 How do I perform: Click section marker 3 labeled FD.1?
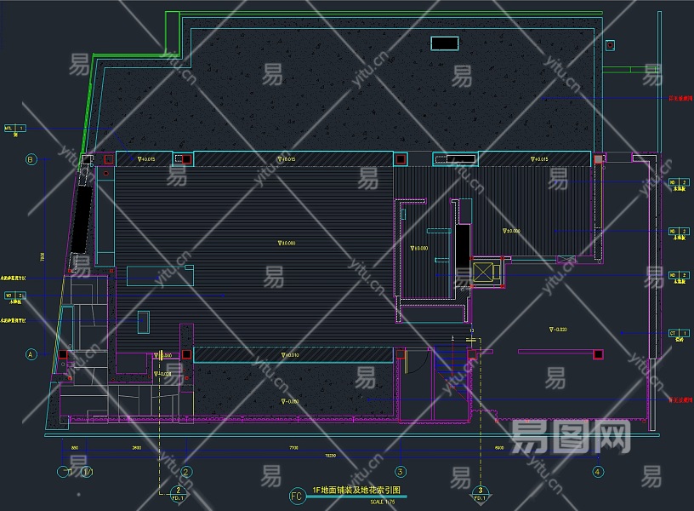pyautogui.click(x=481, y=493)
